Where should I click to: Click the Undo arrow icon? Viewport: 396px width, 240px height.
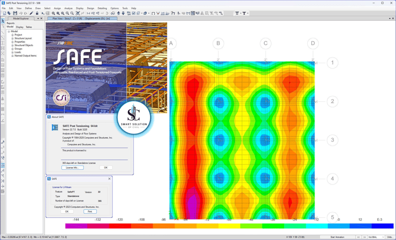21,13
